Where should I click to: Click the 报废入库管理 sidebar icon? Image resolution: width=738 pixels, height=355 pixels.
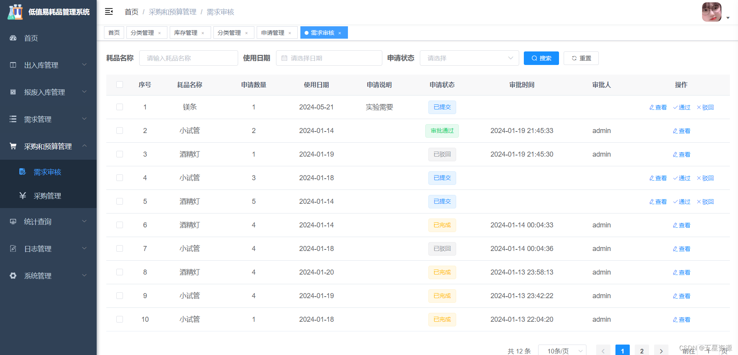pyautogui.click(x=13, y=92)
